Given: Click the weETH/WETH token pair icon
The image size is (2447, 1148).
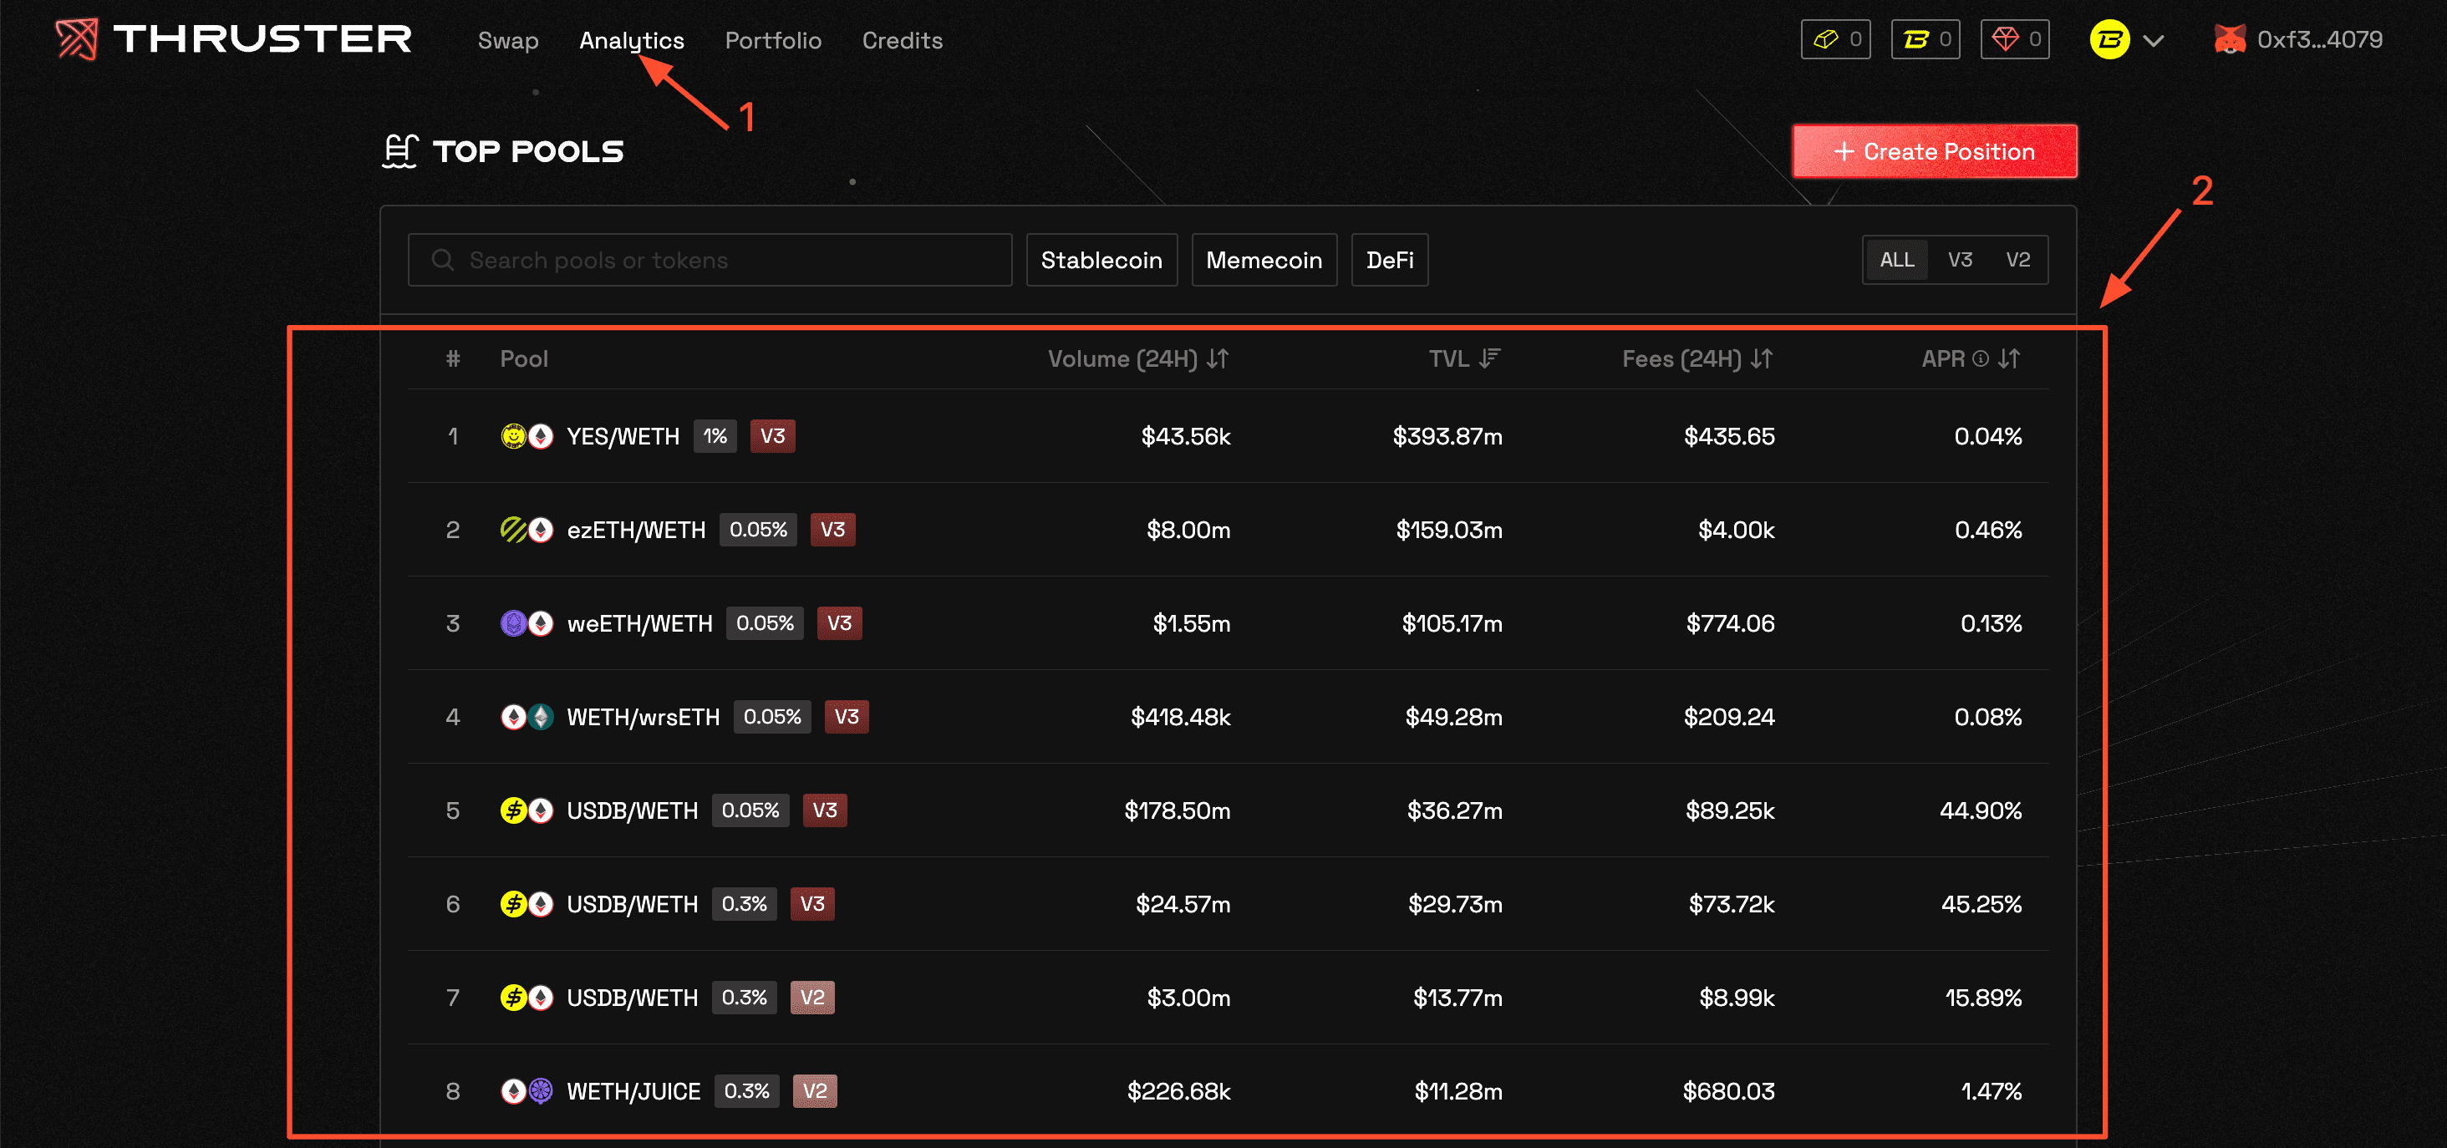Looking at the screenshot, I should tap(527, 624).
